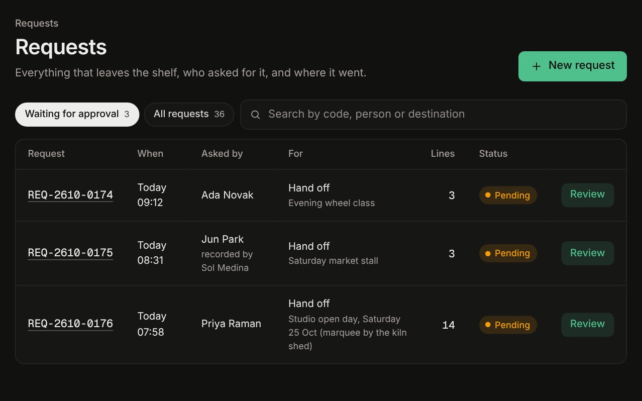Click Pending status for REQ-2610-0176
Screen dimensions: 642x401
[508, 325]
